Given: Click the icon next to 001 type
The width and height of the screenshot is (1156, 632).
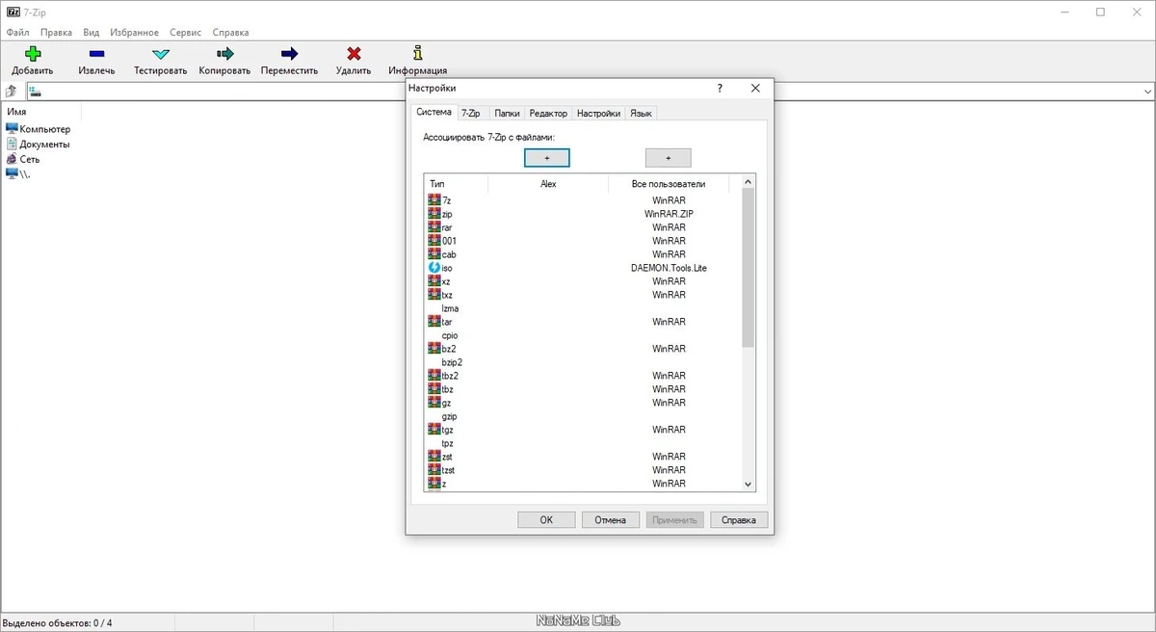Looking at the screenshot, I should coord(433,241).
